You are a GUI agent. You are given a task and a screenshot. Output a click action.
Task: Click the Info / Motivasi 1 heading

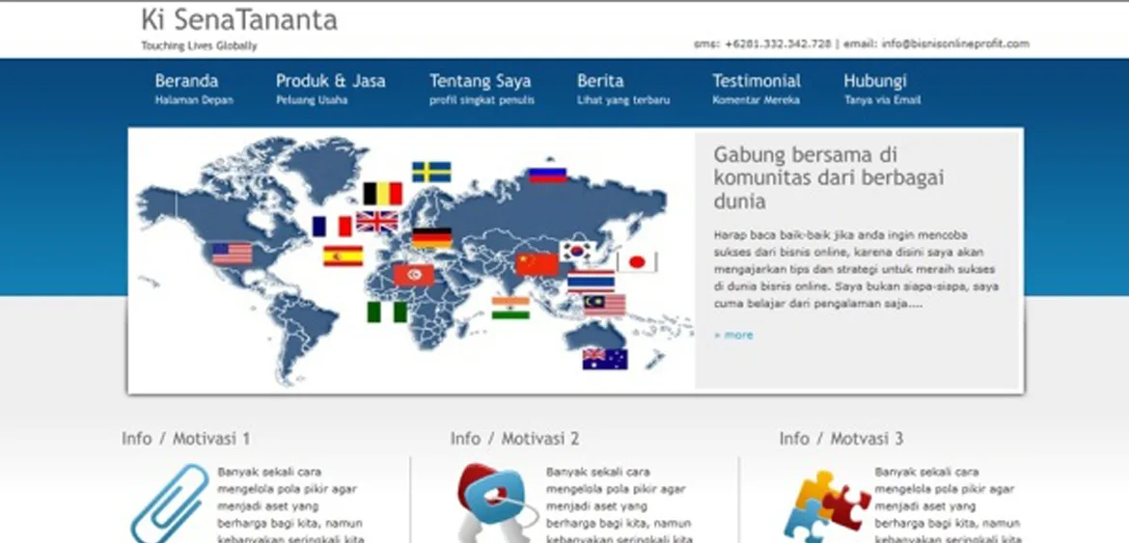(x=186, y=438)
